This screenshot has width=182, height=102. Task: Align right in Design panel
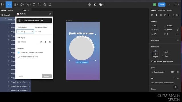coord(161,15)
